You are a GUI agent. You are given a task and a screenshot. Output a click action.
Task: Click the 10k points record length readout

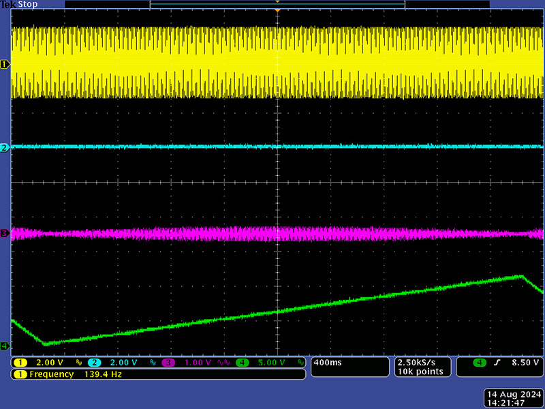click(x=420, y=372)
